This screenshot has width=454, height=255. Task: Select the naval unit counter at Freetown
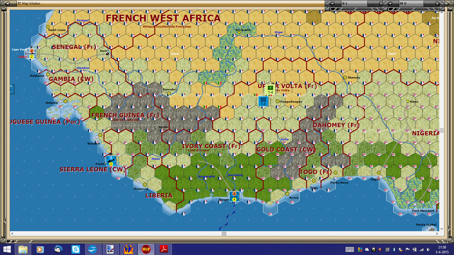pos(111,161)
